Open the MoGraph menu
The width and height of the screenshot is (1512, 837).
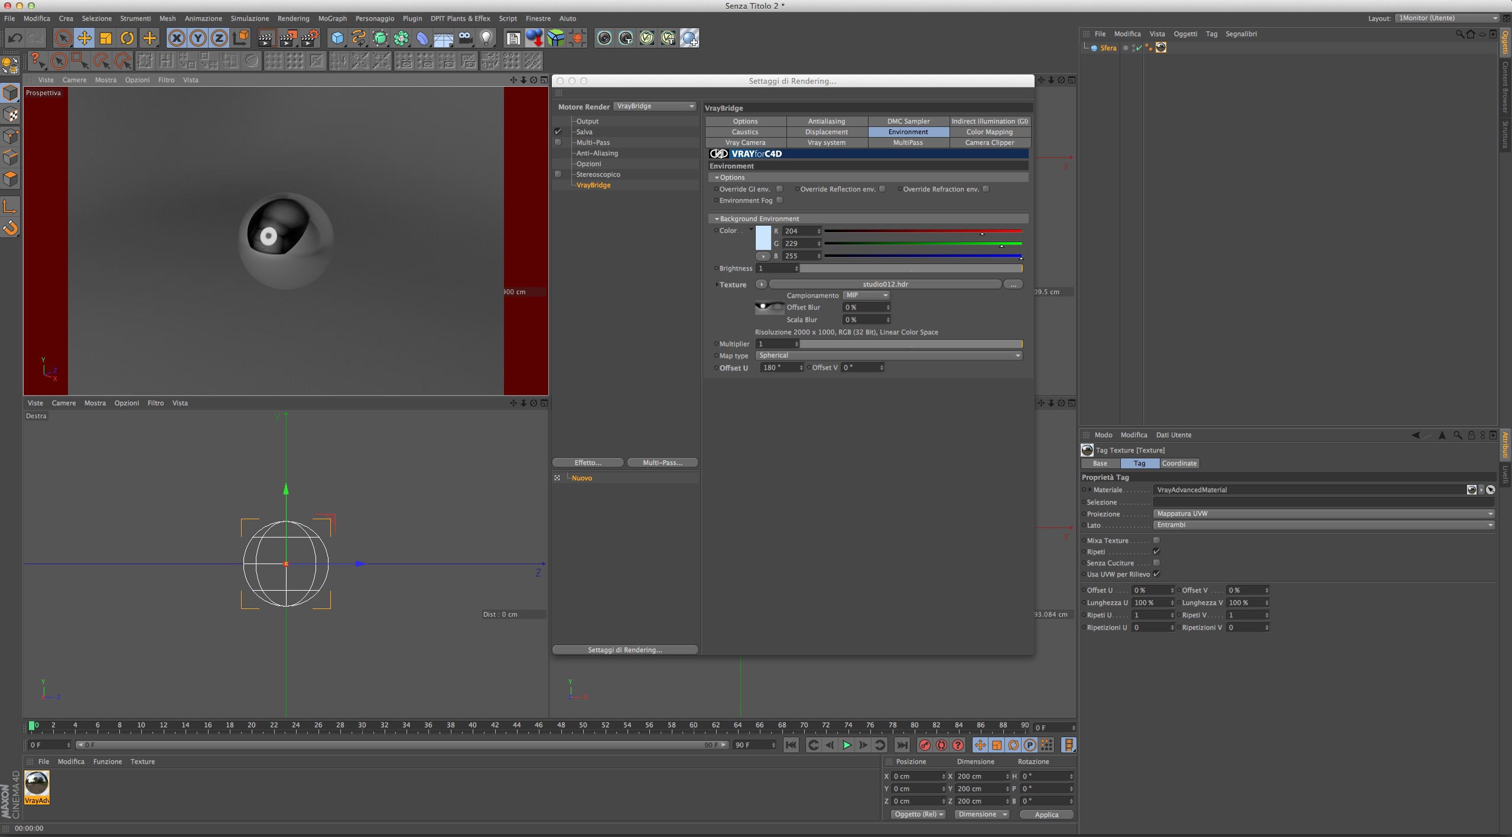point(332,18)
